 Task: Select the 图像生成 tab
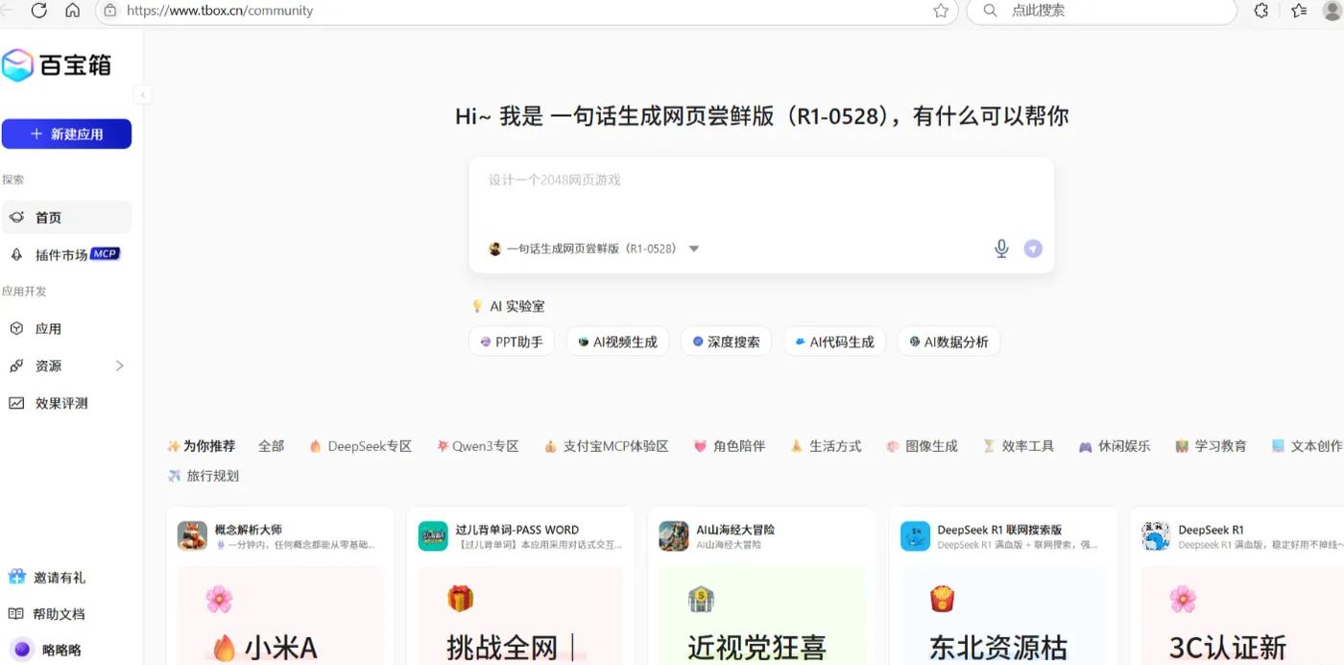click(922, 446)
